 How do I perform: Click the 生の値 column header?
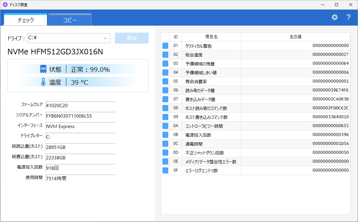[295, 37]
